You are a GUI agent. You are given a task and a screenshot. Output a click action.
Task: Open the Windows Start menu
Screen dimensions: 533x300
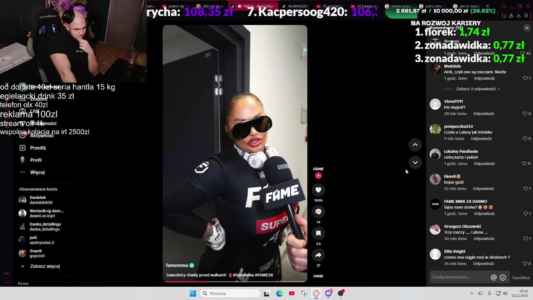[x=193, y=293]
